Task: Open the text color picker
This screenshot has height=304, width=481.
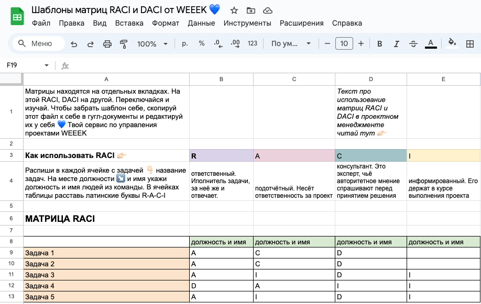Action: click(431, 44)
